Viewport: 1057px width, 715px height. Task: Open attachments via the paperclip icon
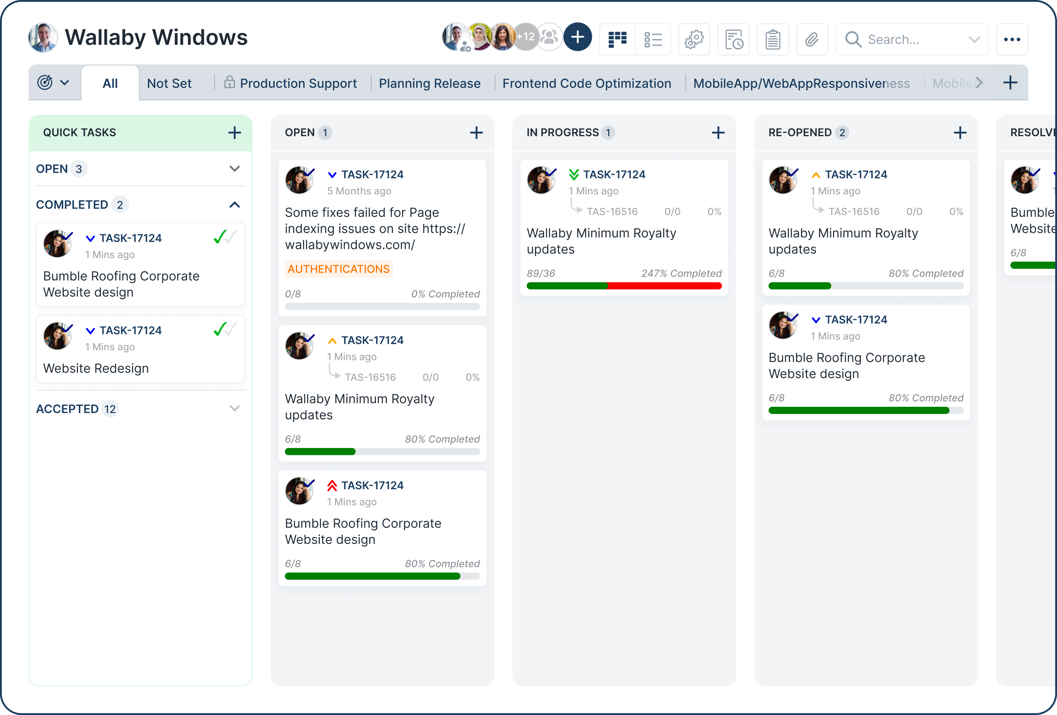[x=812, y=39]
